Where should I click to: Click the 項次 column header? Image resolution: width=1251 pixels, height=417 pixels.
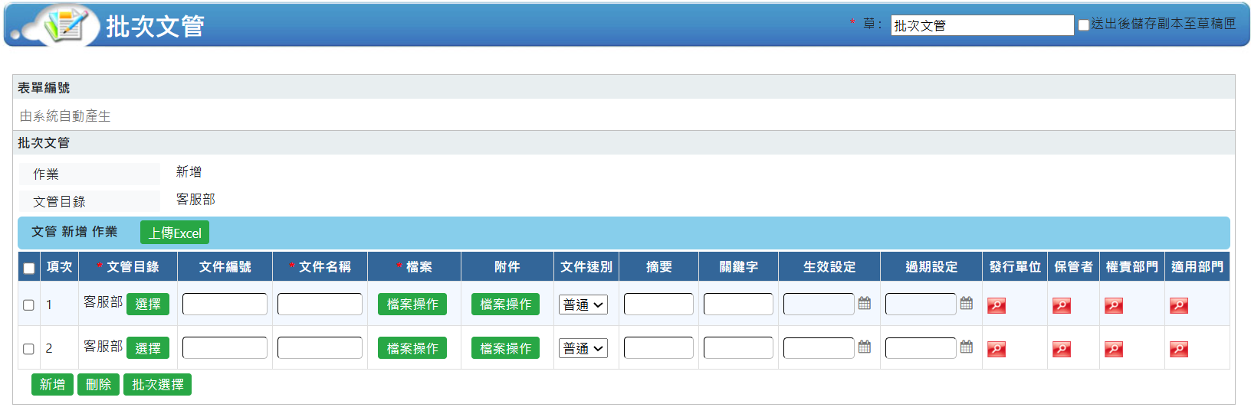point(59,267)
